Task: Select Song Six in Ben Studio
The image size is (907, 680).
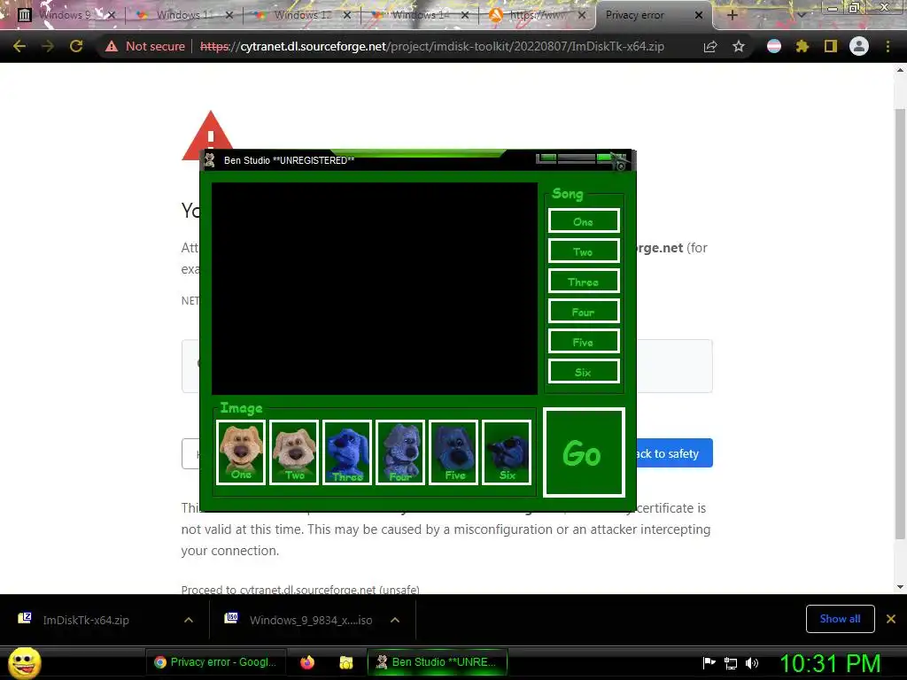Action: (x=584, y=371)
